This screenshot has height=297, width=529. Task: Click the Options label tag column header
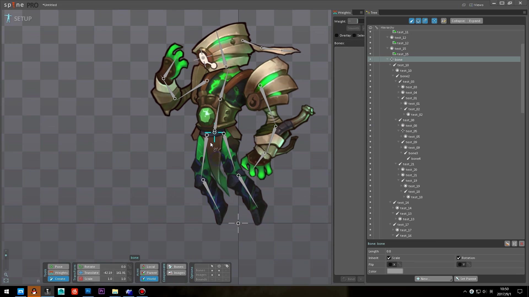[x=226, y=266]
